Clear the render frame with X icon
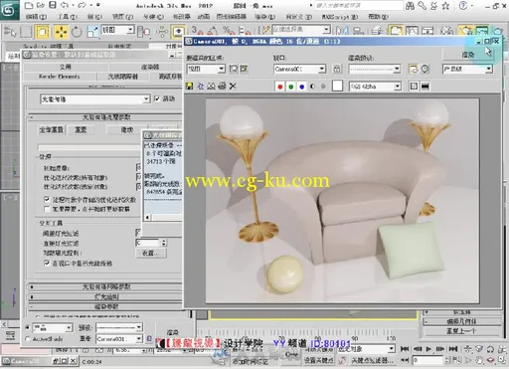 233,87
